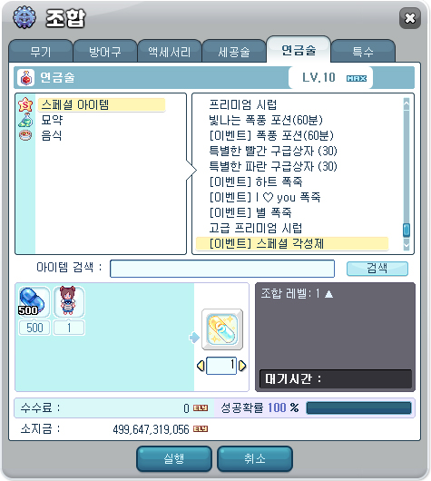The width and height of the screenshot is (431, 481).
Task: Click the recipe list scroll-up arrow
Action: coord(407,103)
